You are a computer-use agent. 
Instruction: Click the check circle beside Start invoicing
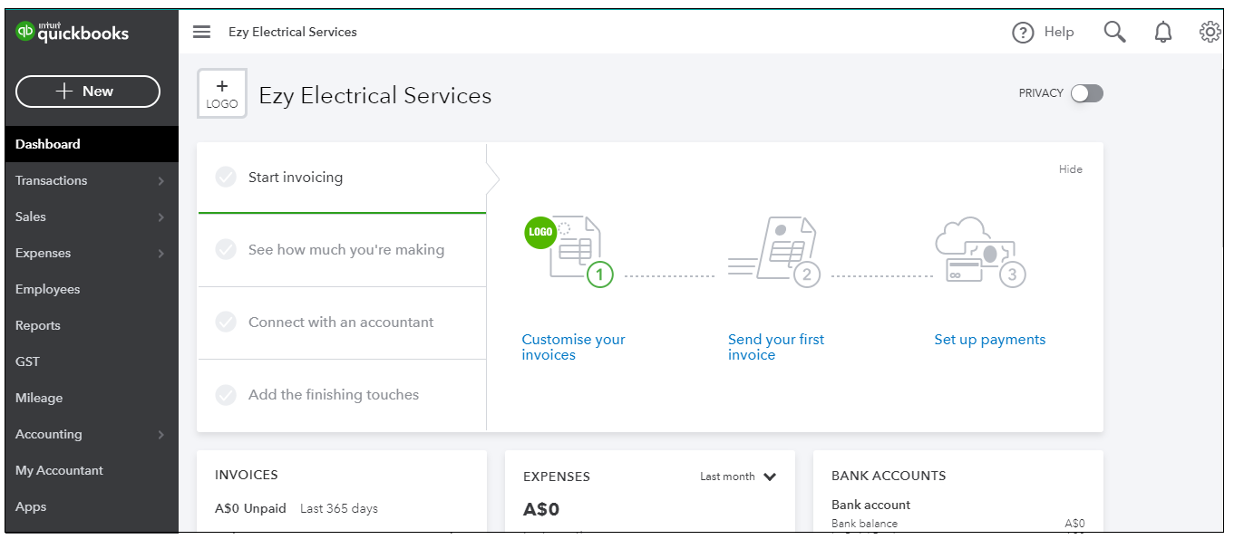226,177
